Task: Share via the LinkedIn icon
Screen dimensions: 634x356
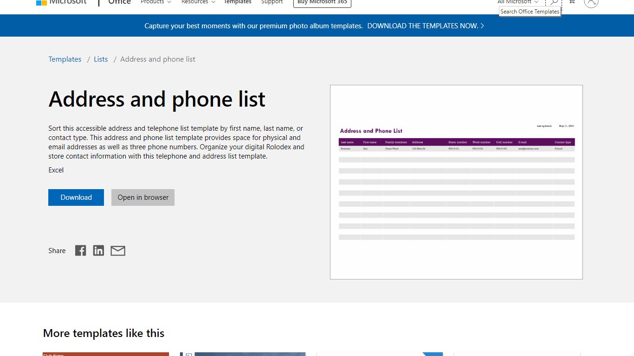Action: pos(98,251)
